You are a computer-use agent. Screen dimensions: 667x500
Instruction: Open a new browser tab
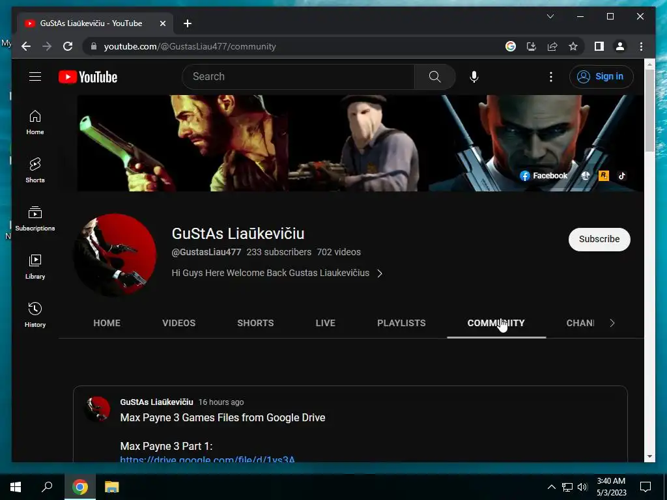tap(188, 23)
